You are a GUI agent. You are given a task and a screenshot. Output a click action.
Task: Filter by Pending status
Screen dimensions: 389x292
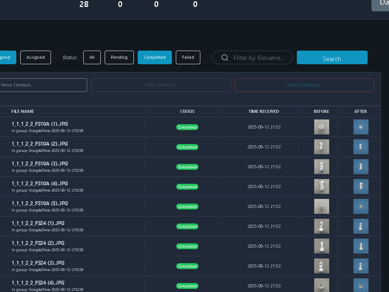tap(119, 57)
